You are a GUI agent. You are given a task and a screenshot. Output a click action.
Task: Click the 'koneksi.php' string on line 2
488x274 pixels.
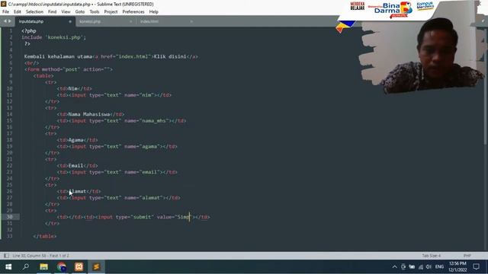tap(64, 37)
